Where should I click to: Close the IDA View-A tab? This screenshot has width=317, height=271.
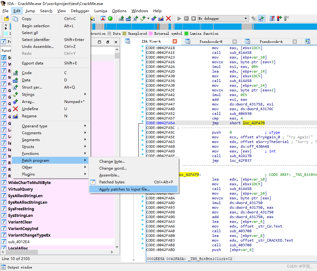175,41
